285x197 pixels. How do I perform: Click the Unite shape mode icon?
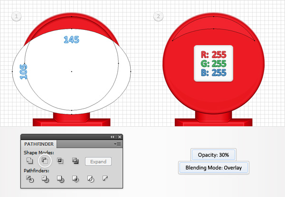point(29,161)
